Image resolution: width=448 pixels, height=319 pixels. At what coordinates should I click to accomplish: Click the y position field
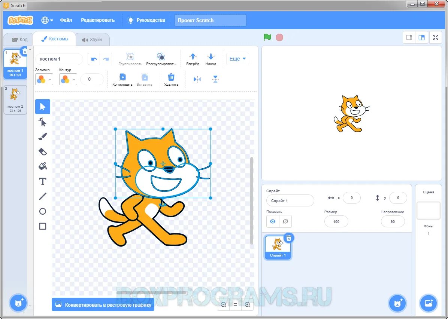coord(398,198)
